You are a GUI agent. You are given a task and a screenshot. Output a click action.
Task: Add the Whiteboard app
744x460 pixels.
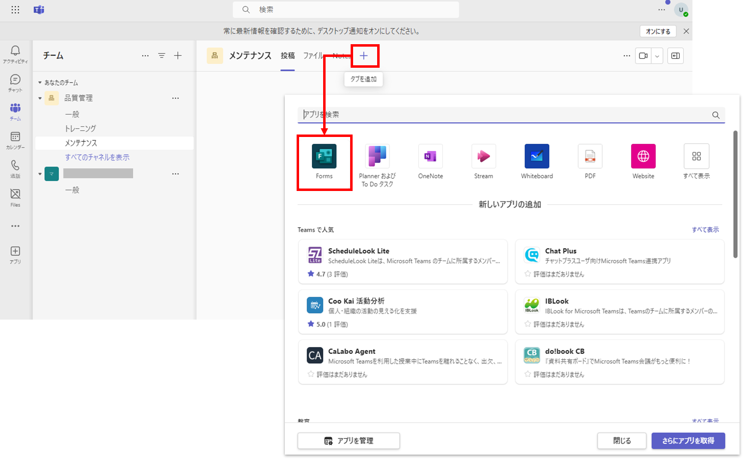click(537, 162)
